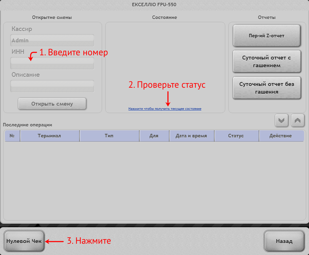This screenshot has width=309, height=255.
Task: Click the Последние операции heading
Action: pyautogui.click(x=27, y=125)
